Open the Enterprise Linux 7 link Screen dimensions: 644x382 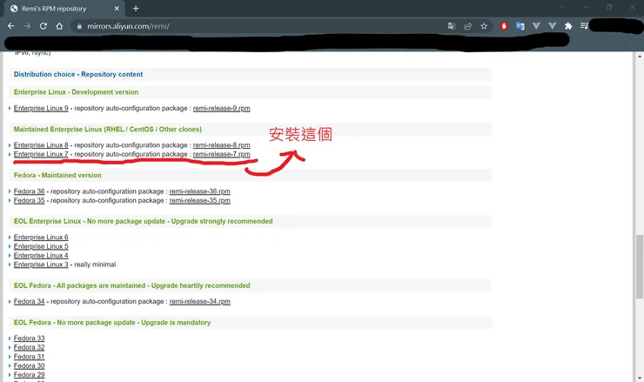(x=41, y=154)
